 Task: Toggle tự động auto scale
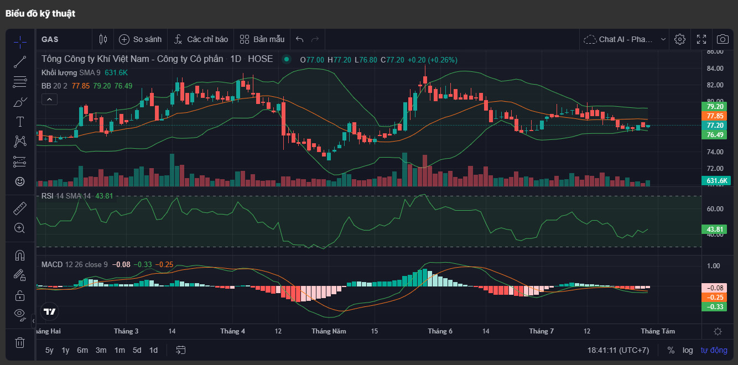[x=714, y=350]
